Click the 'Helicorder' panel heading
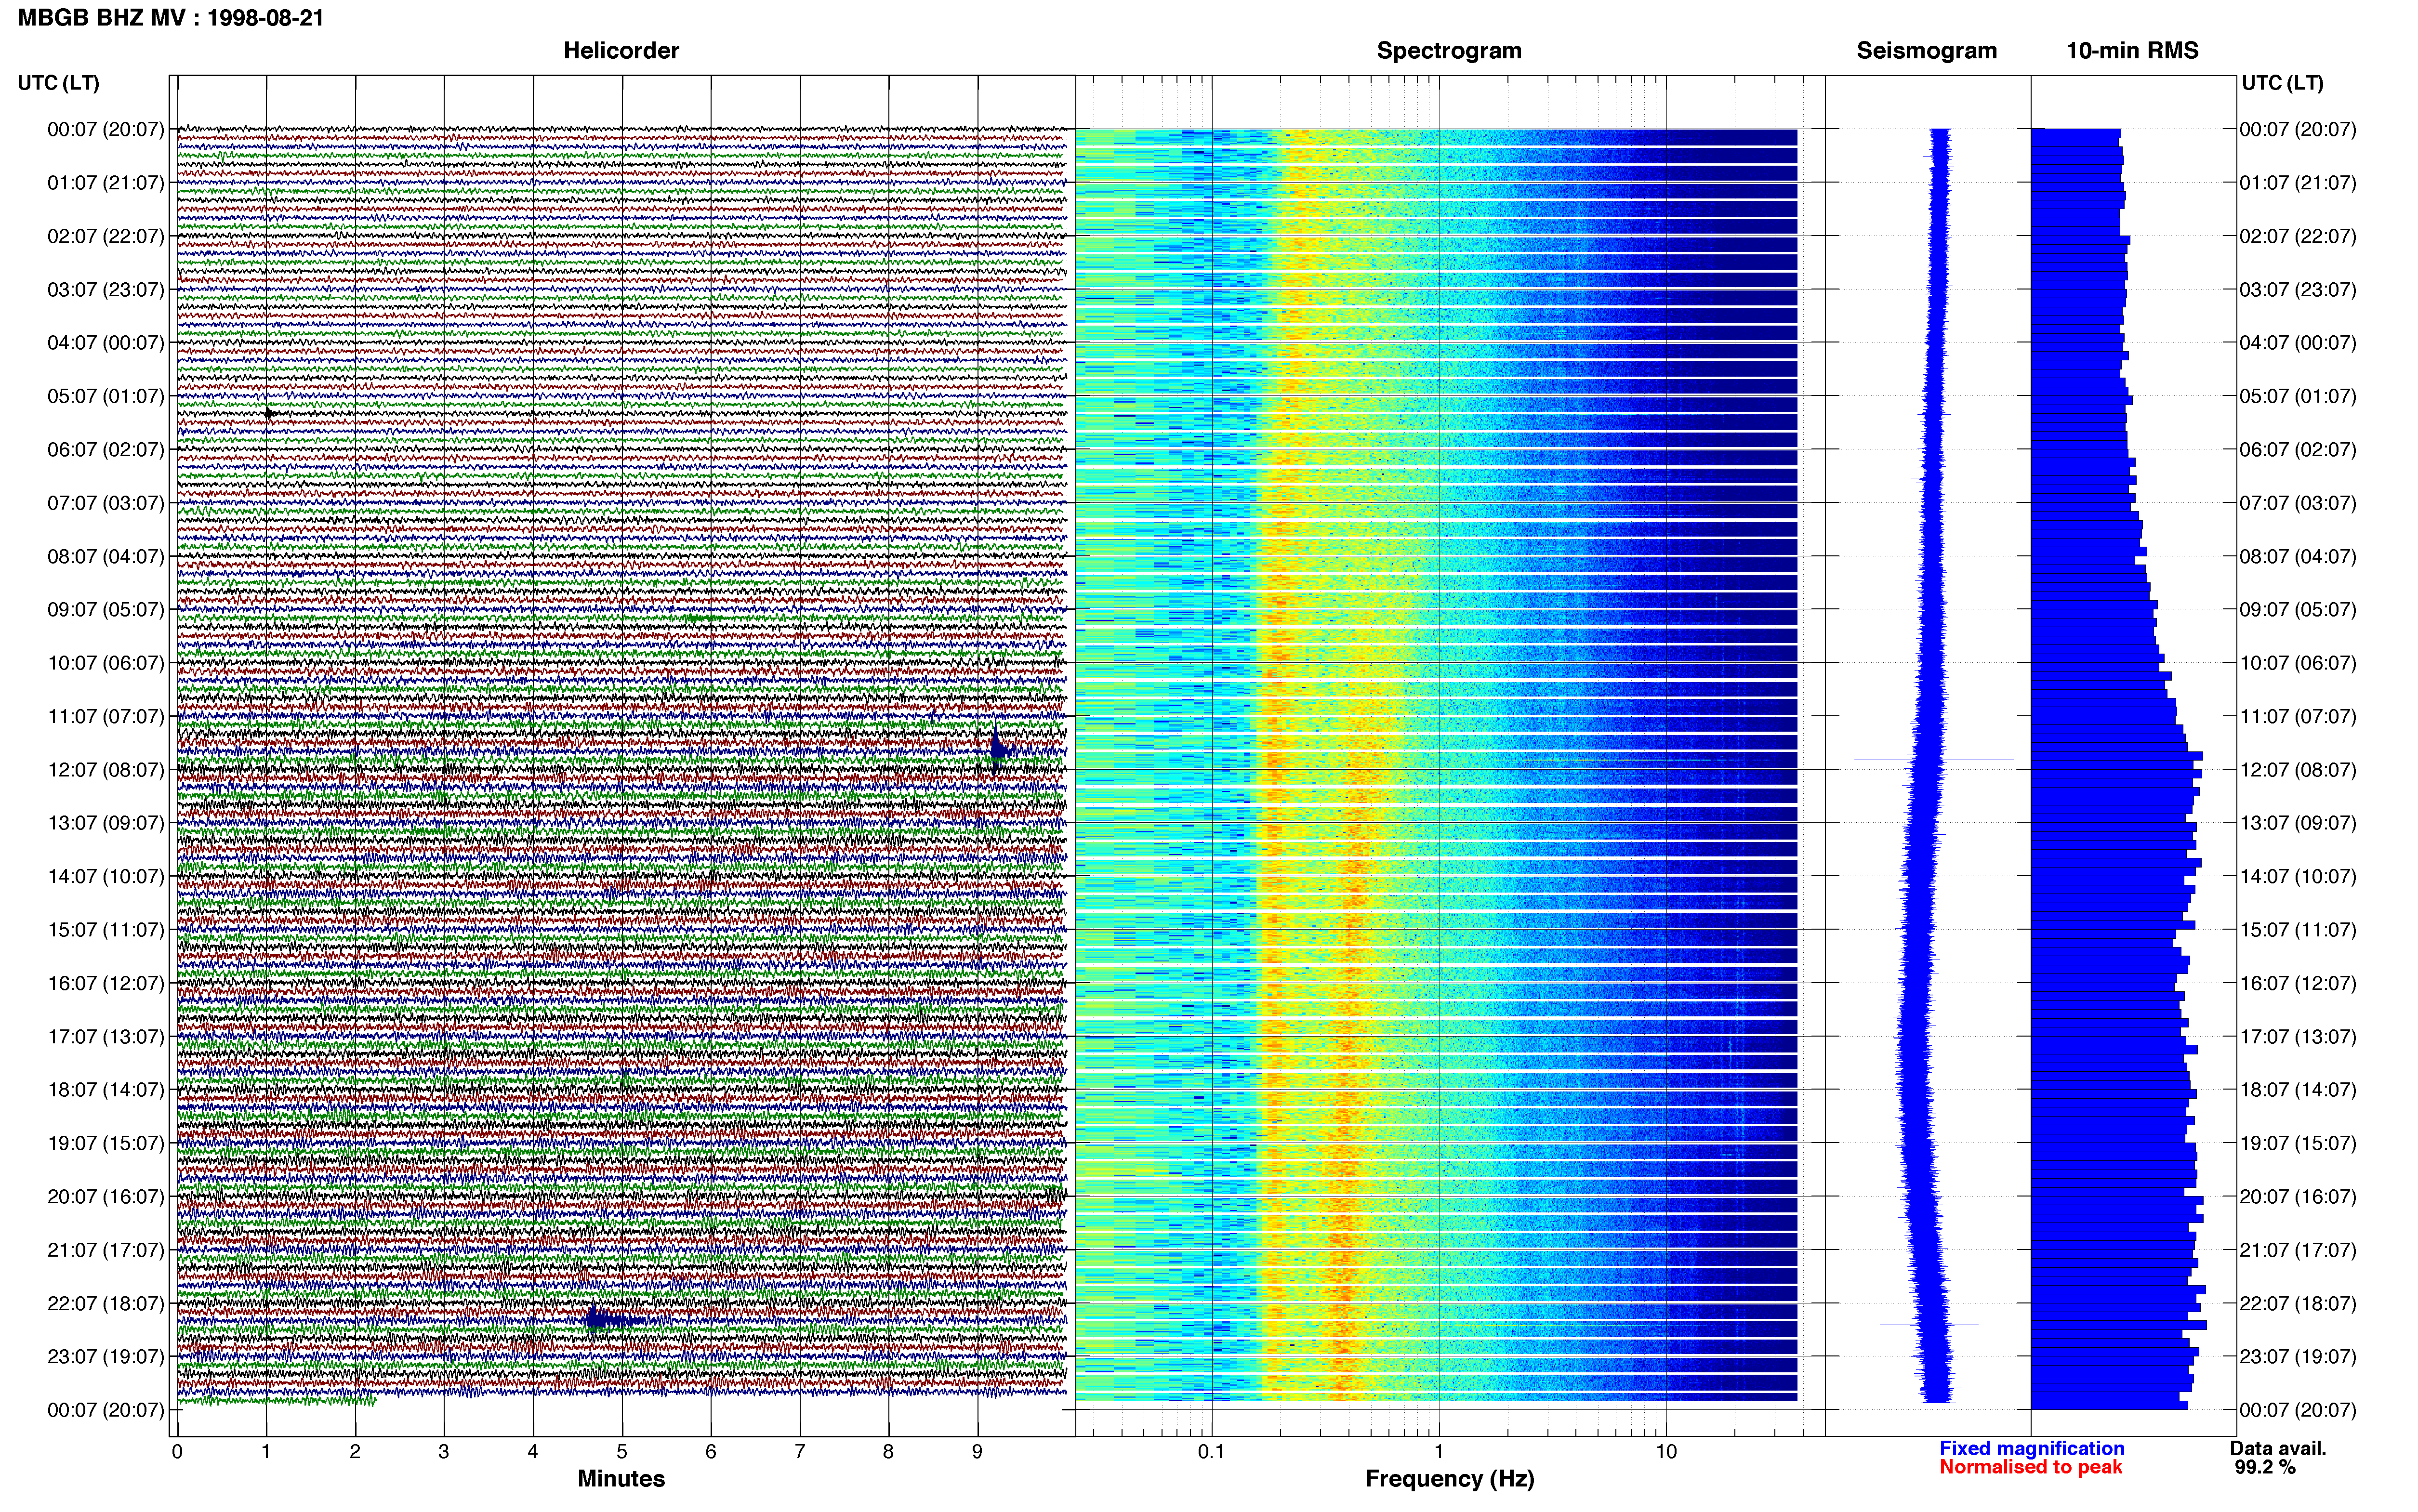Viewport: 2418px width, 1512px height. (621, 51)
